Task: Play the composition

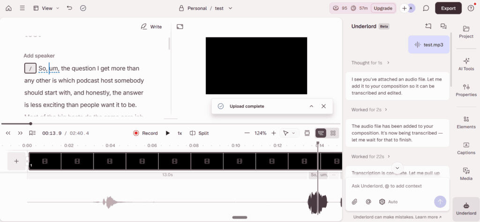Action: 168,133
